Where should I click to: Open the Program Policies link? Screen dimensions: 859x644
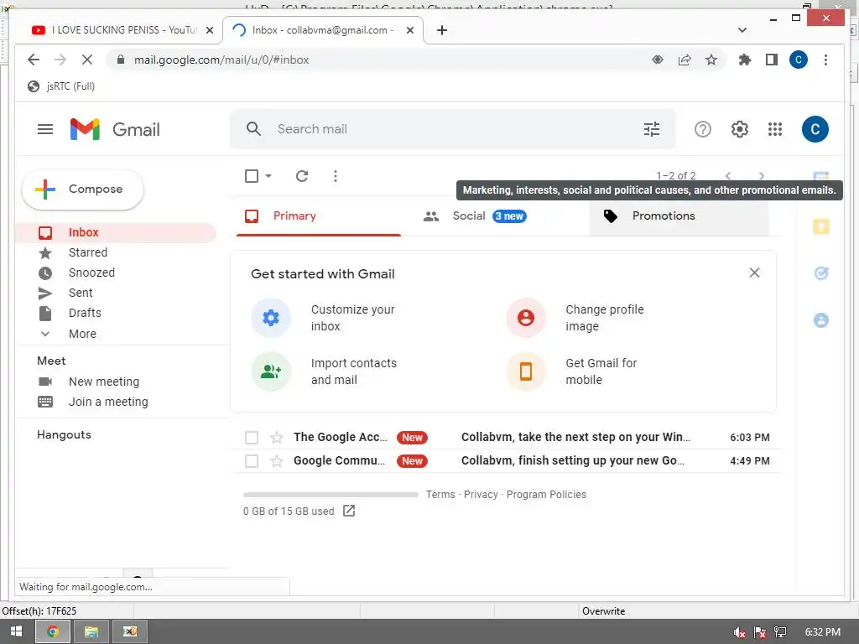click(x=546, y=495)
